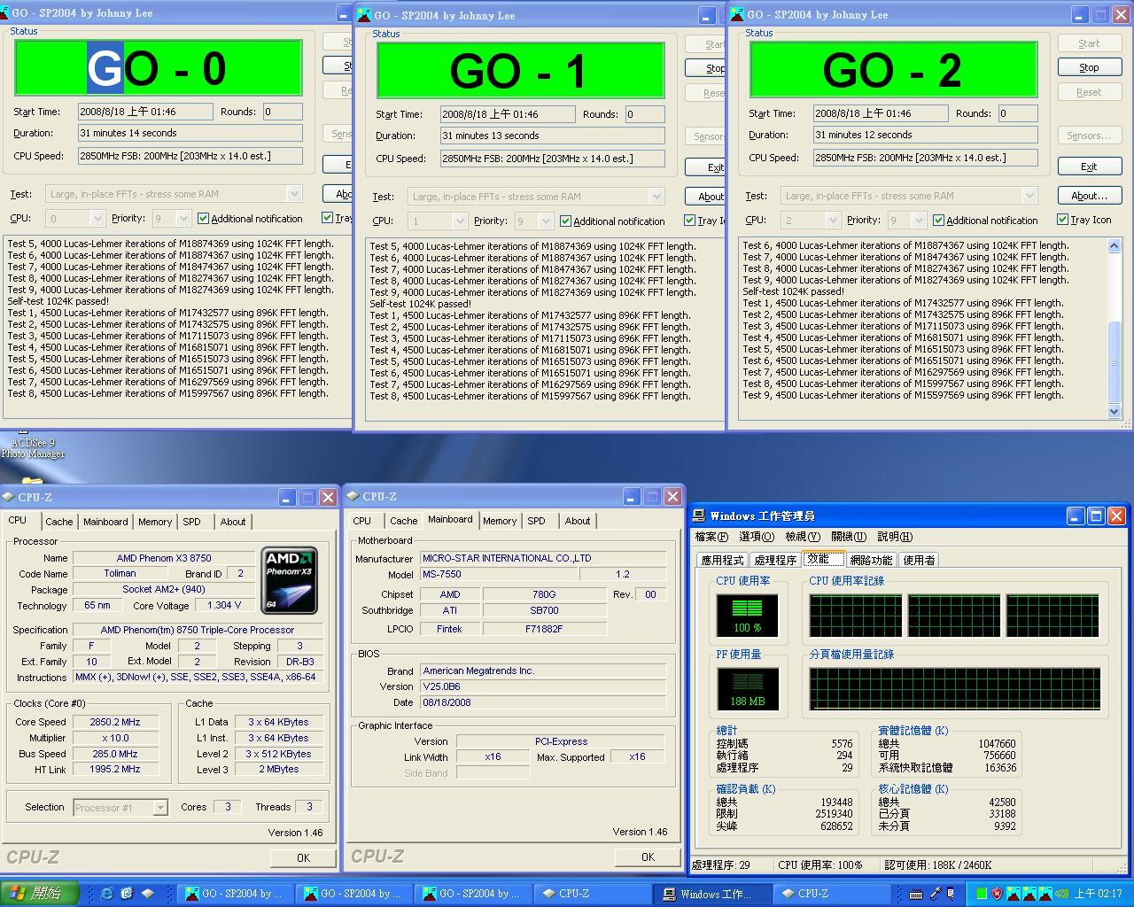This screenshot has height=907, width=1134.
Task: Click the GO-1 window title icon
Action: pos(363,15)
